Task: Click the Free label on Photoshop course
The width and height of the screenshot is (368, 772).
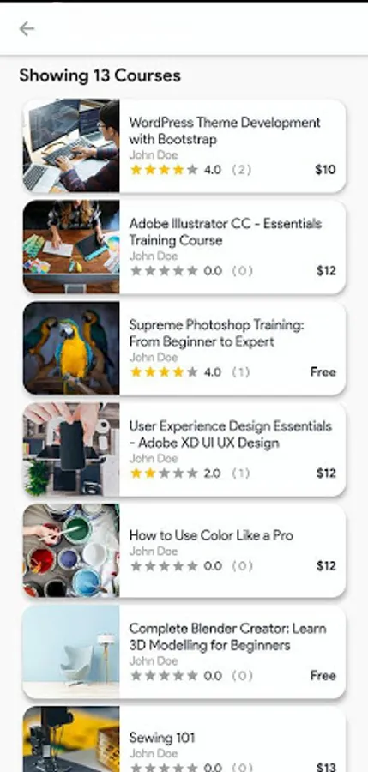Action: click(x=323, y=372)
